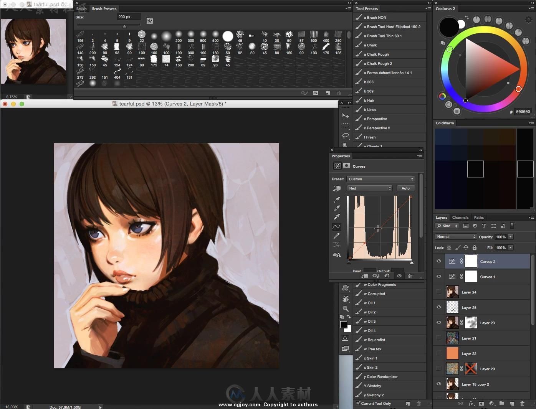
Task: Open Layers panel flyout menu
Action: pyautogui.click(x=531, y=217)
